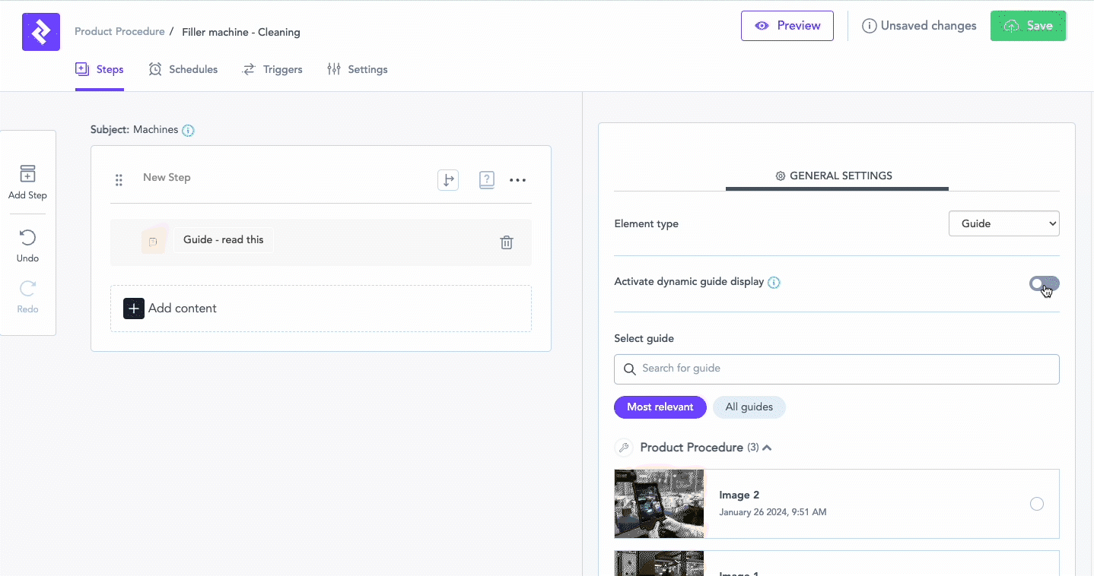The width and height of the screenshot is (1094, 576).
Task: Open the Element type dropdown
Action: point(1003,223)
